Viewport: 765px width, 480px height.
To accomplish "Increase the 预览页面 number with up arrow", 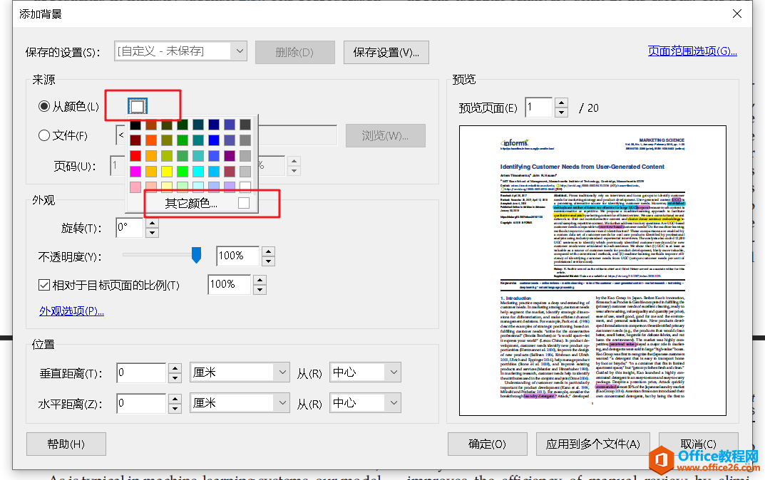I will tap(562, 103).
